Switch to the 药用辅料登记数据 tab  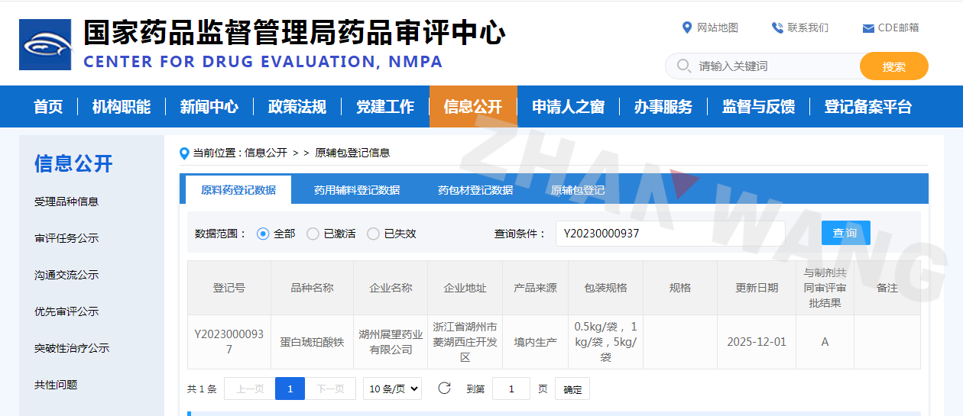(357, 190)
